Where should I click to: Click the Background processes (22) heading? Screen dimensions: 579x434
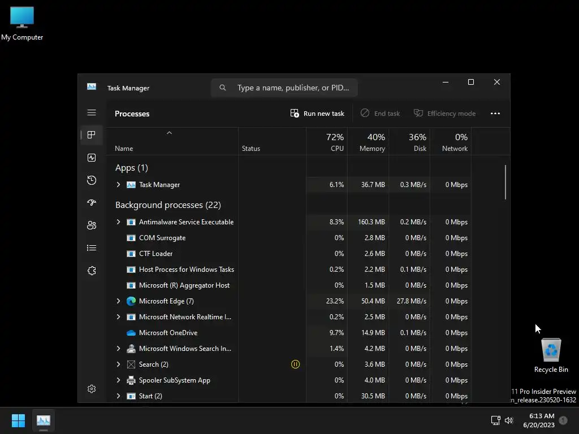tap(168, 205)
